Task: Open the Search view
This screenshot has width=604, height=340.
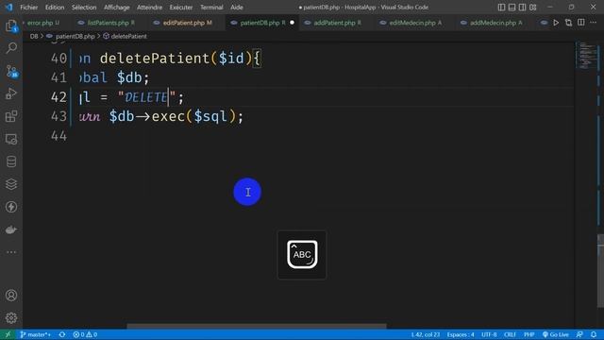Action: 11,48
